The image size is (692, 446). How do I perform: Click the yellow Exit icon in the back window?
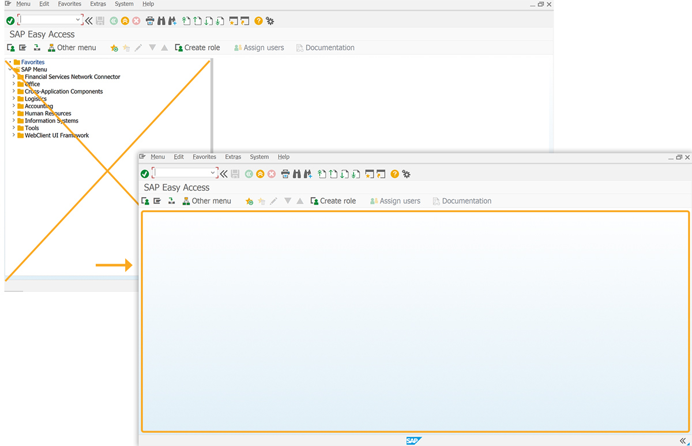pyautogui.click(x=125, y=21)
